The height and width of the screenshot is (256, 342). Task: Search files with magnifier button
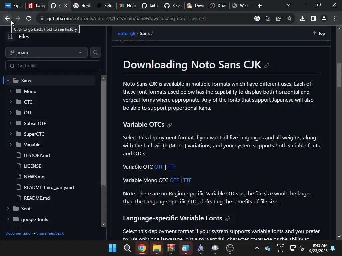click(x=95, y=52)
